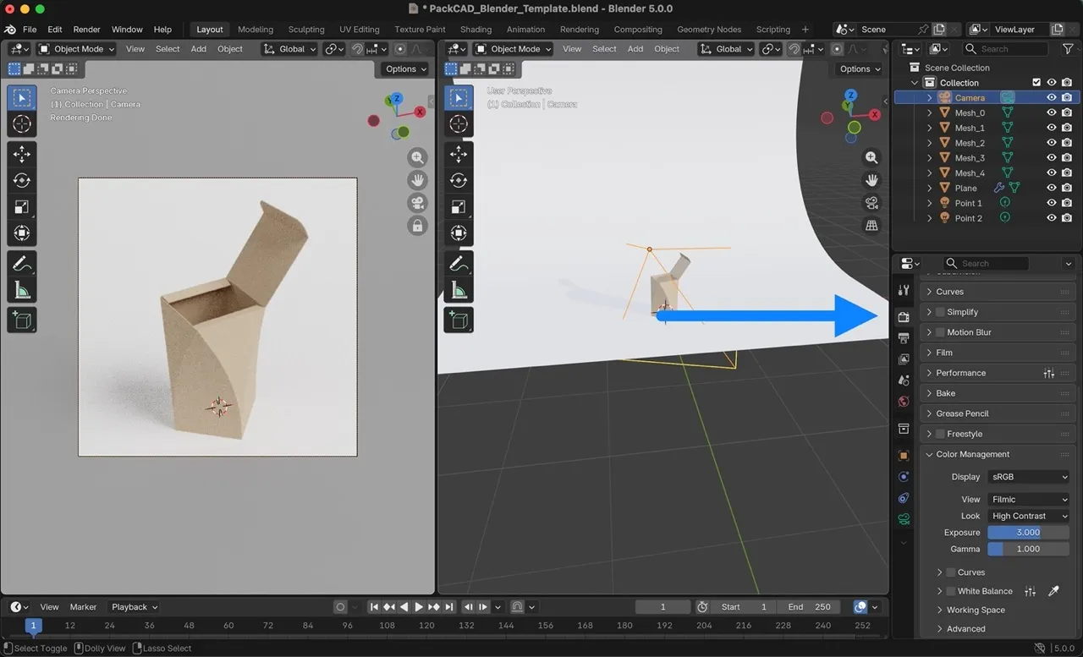Screen dimensions: 1083x657
Task: Select the Move tool in left viewport
Action: (22, 154)
